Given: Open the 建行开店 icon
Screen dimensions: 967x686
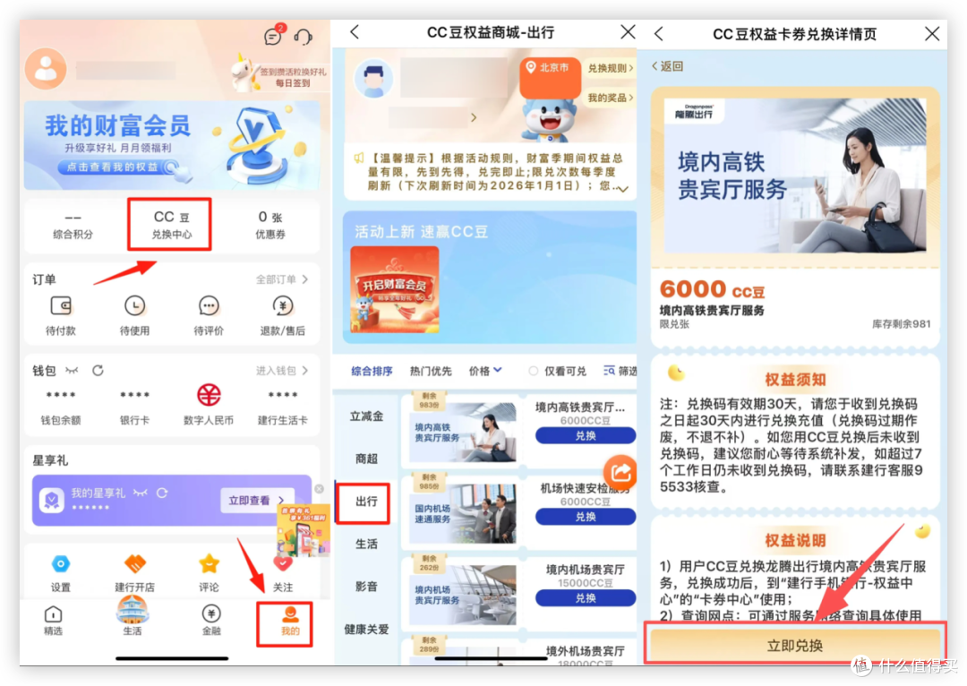Looking at the screenshot, I should click(134, 563).
